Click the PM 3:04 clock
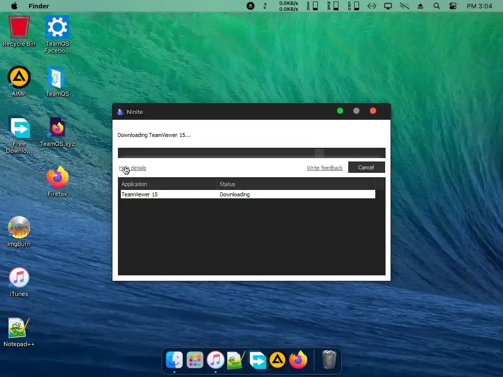The height and width of the screenshot is (377, 503). pyautogui.click(x=479, y=6)
